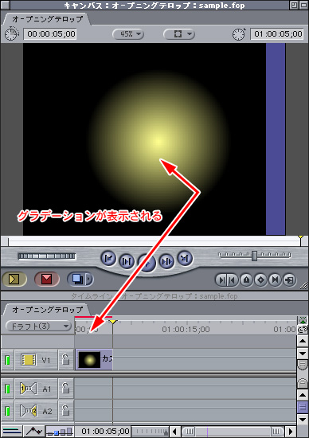Viewport: 309px width, 438px height.
Task: Select the Timeline オープニングテロップ tab
Action: tap(47, 310)
